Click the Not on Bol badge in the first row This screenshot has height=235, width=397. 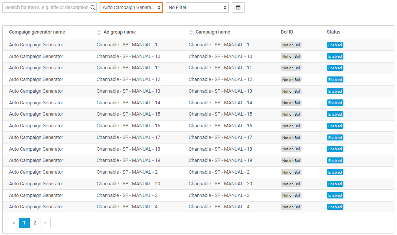[291, 44]
